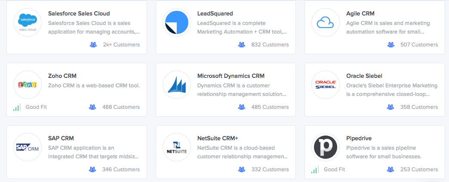Click customers icon on Oracle Siebel card
The width and height of the screenshot is (449, 182).
391,107
